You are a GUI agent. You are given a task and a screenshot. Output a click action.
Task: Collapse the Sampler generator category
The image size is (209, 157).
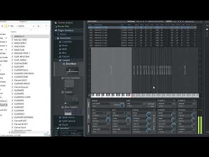tap(66, 60)
